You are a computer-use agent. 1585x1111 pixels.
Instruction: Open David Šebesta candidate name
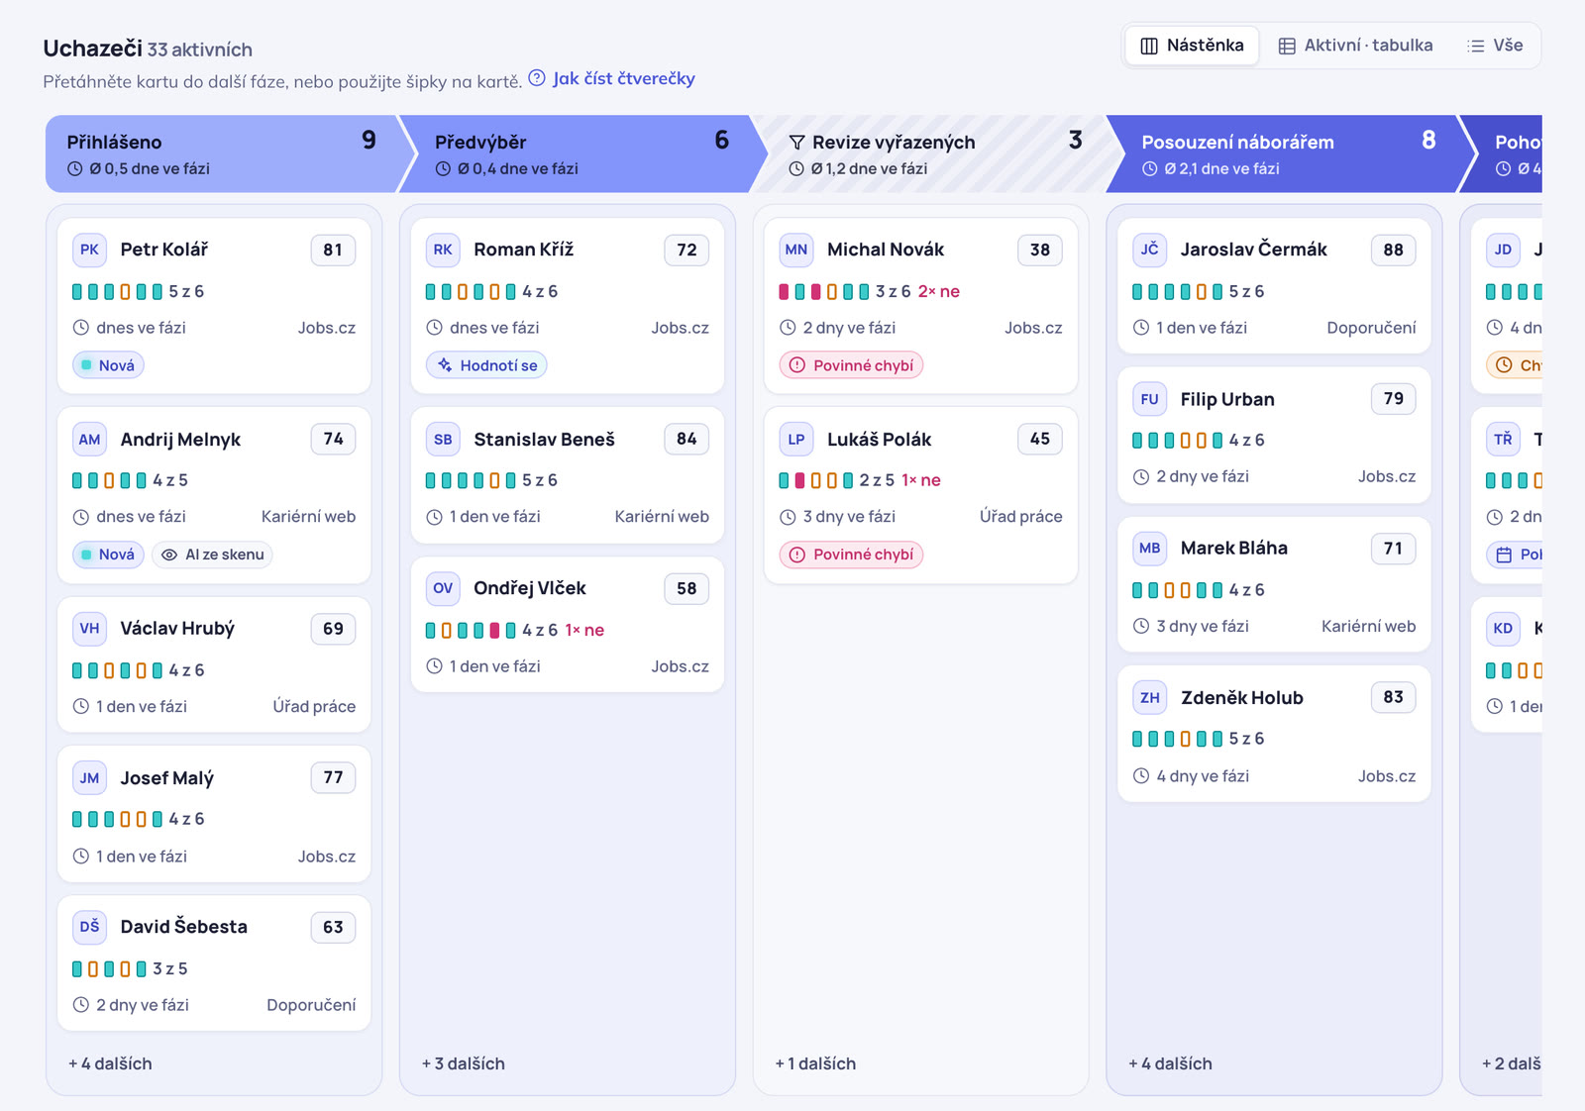pyautogui.click(x=183, y=927)
